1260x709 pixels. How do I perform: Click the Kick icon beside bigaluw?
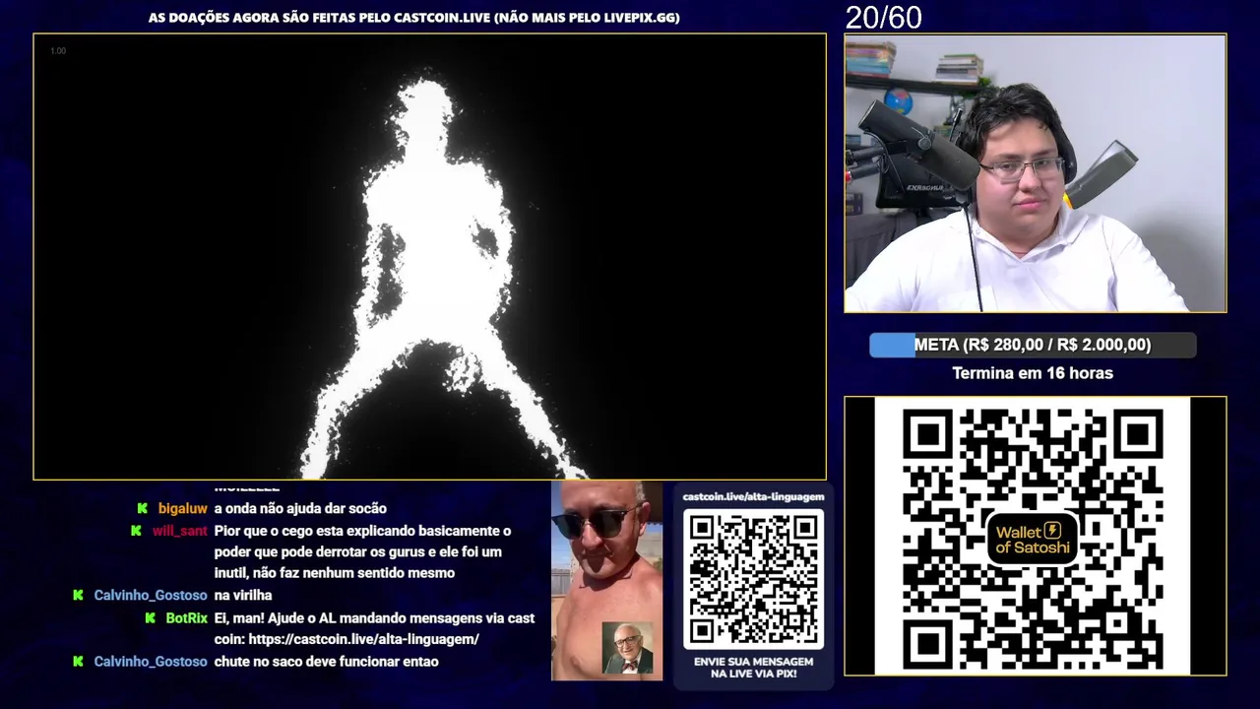[x=143, y=509]
